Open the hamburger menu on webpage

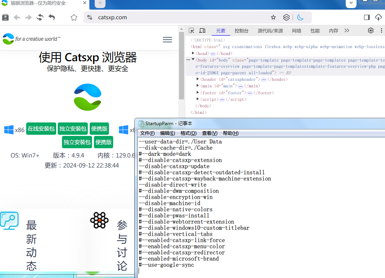167,40
